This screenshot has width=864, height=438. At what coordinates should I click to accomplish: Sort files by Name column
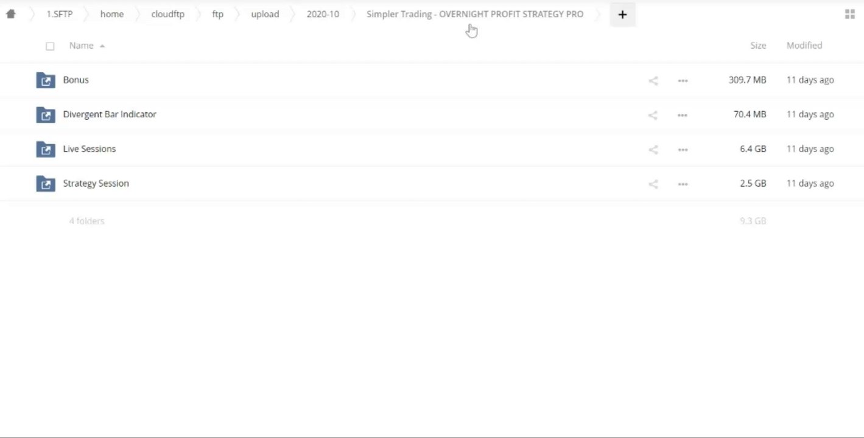pyautogui.click(x=82, y=46)
